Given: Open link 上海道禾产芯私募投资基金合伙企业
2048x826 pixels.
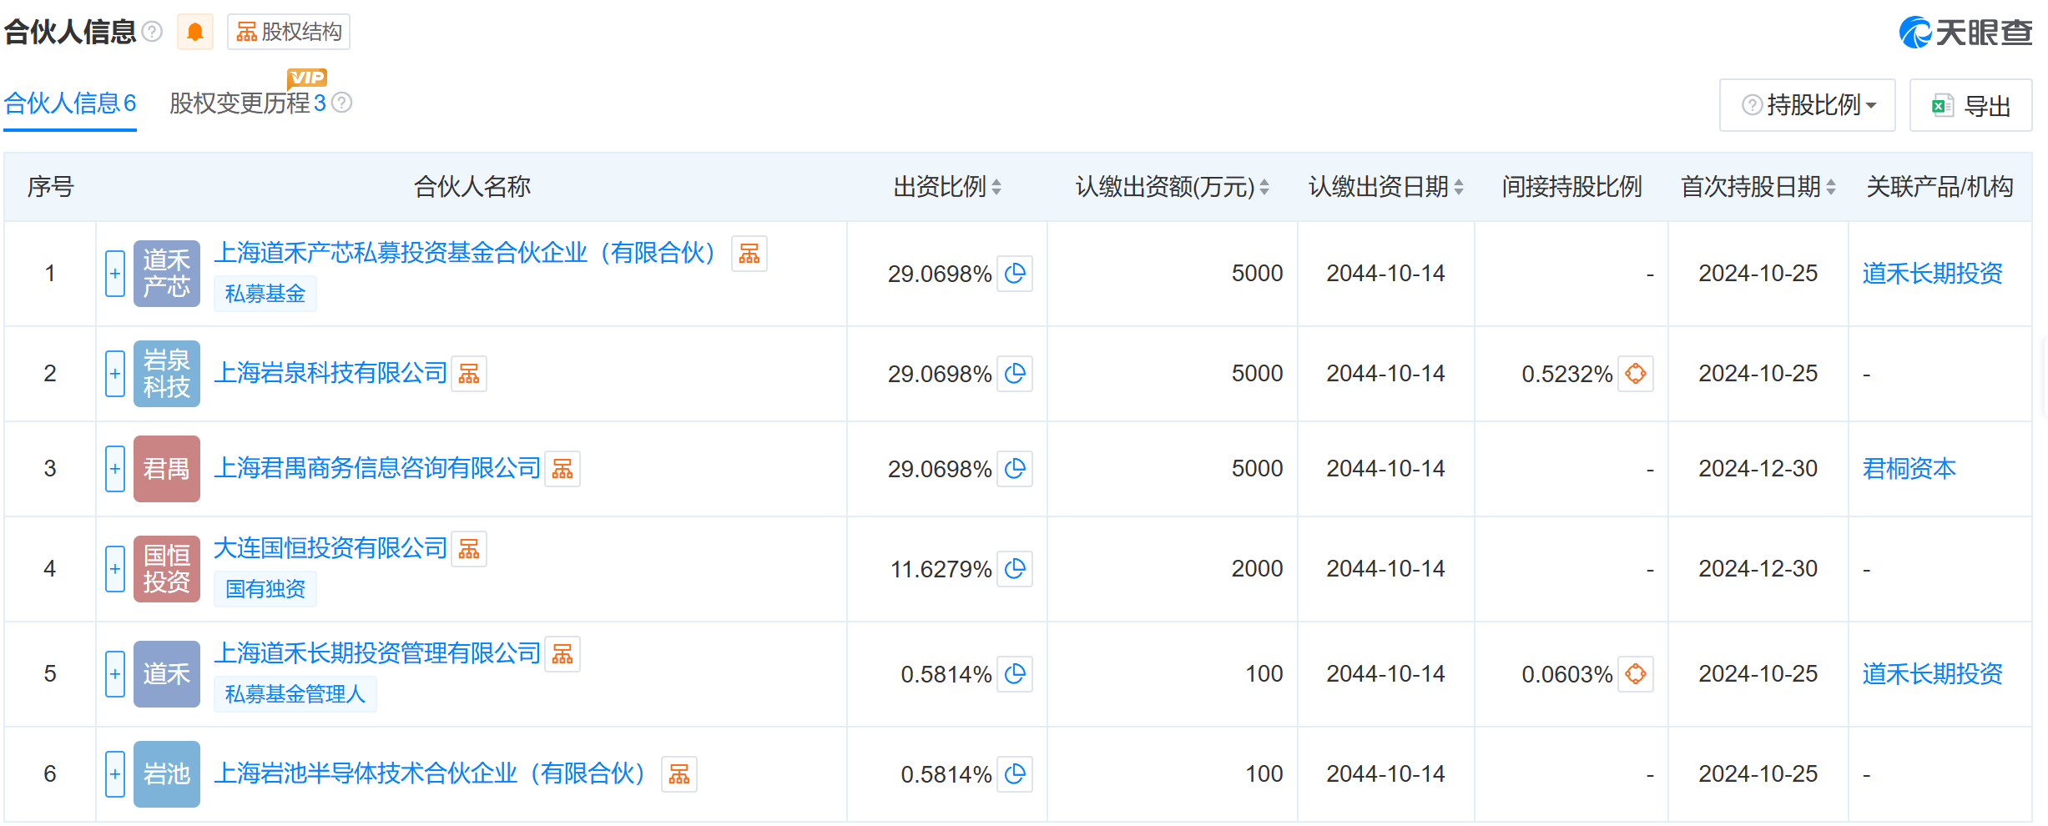Looking at the screenshot, I should pos(469,253).
